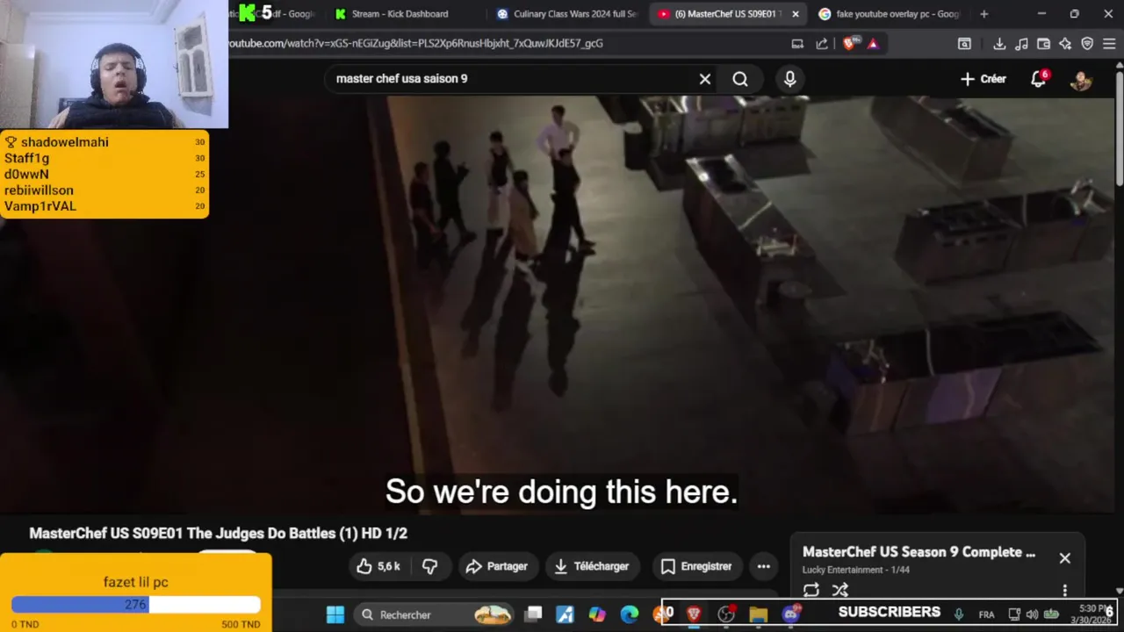Open the playlist panel three-dot options menu
The width and height of the screenshot is (1124, 632).
point(1064,590)
